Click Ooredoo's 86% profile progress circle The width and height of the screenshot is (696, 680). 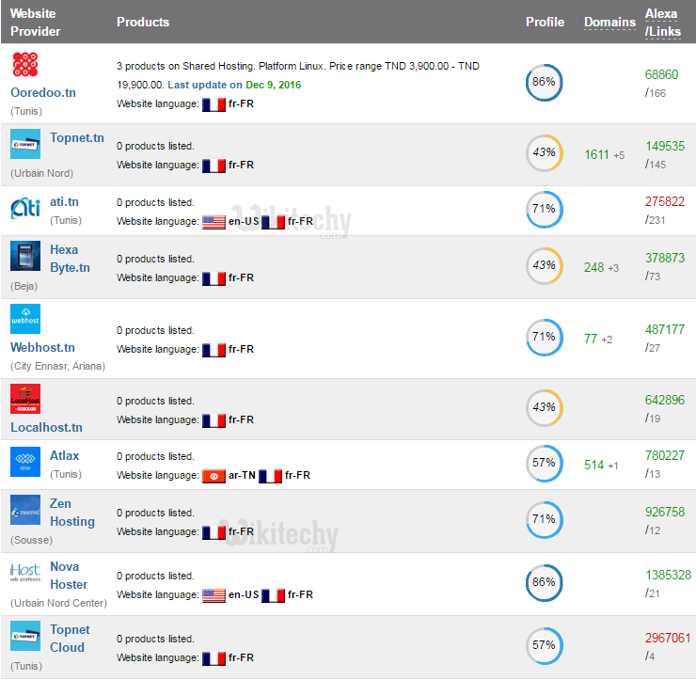point(544,83)
